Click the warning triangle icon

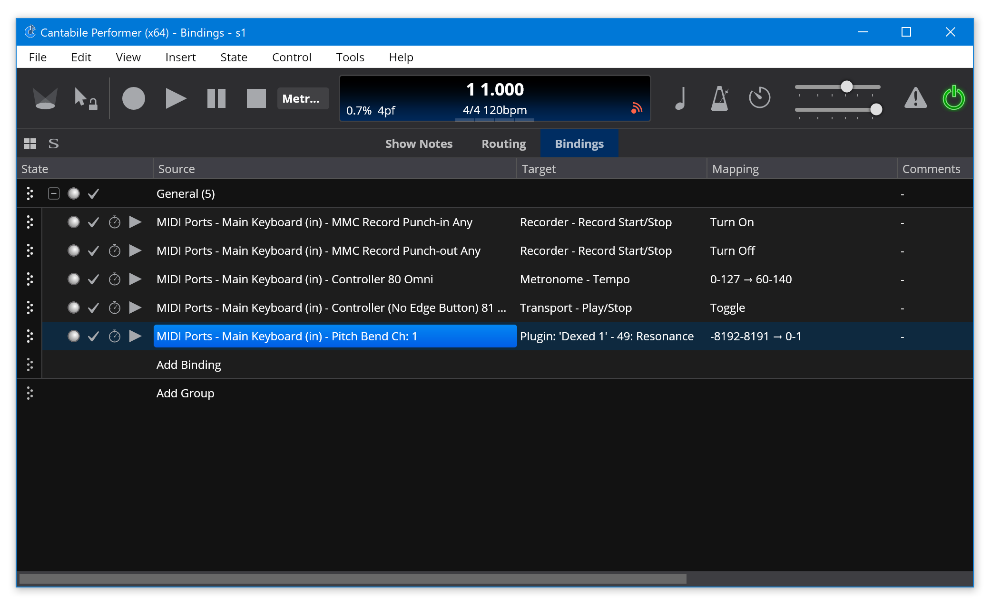pos(915,98)
